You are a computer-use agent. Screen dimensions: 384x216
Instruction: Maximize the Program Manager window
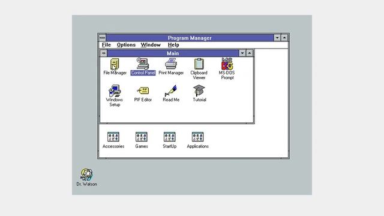coord(284,38)
